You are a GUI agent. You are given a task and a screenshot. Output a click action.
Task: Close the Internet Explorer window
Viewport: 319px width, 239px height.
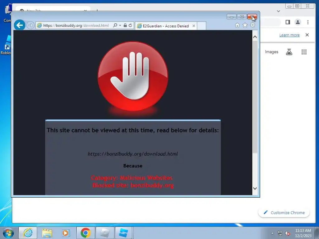pos(252,17)
